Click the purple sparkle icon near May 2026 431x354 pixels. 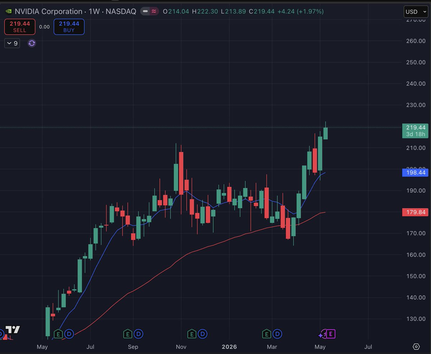(321, 335)
